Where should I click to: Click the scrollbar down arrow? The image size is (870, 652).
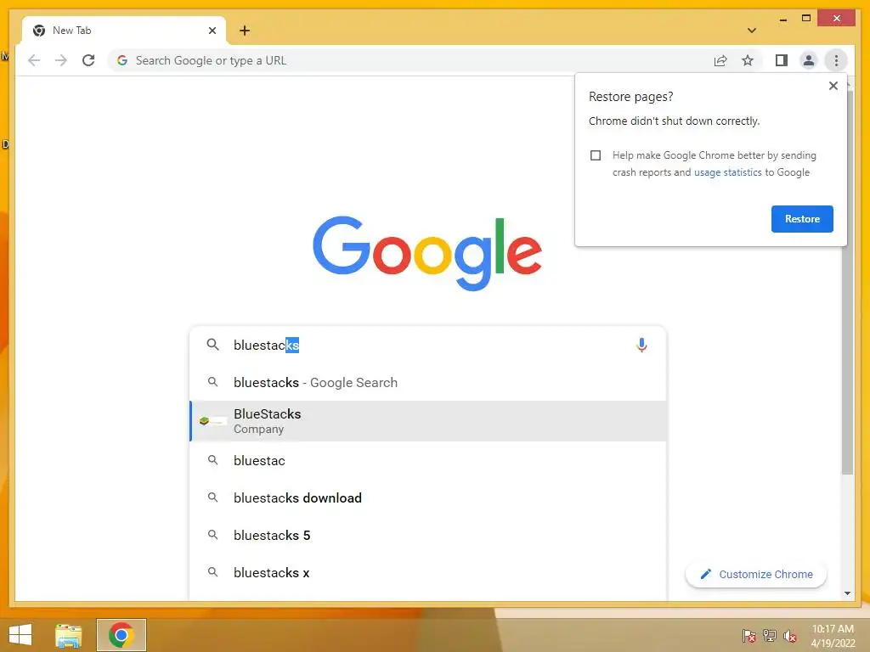(847, 593)
